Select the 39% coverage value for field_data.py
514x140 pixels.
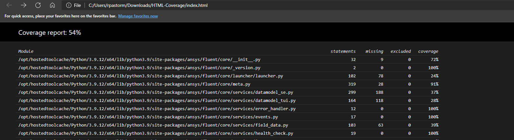pyautogui.click(x=434, y=125)
